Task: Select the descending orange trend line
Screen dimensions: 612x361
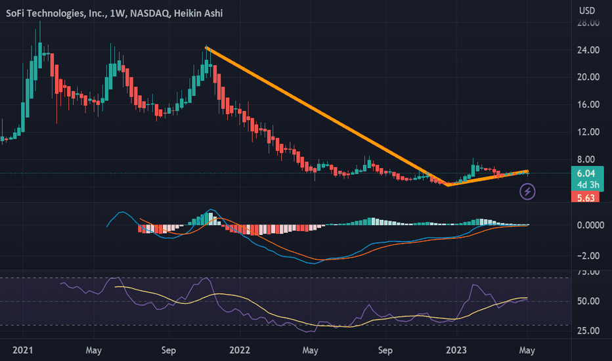Action: pos(326,116)
